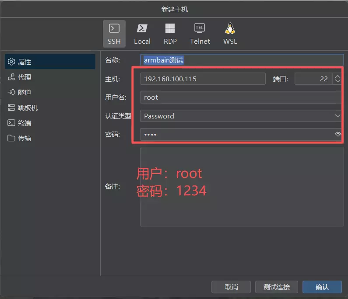Confirm with the 确认 button
348x299 pixels.
pos(322,287)
